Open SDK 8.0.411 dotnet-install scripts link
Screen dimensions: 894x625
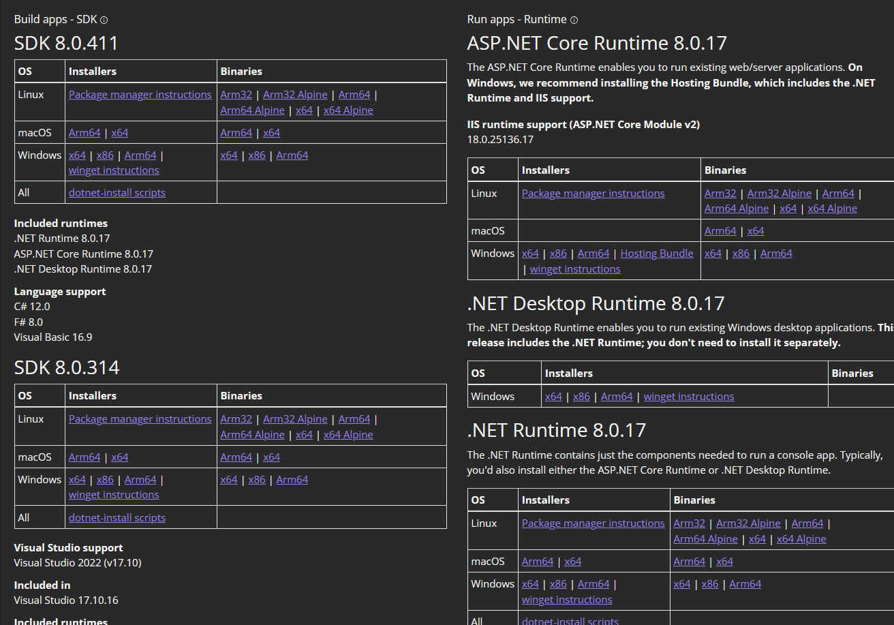[x=117, y=193]
